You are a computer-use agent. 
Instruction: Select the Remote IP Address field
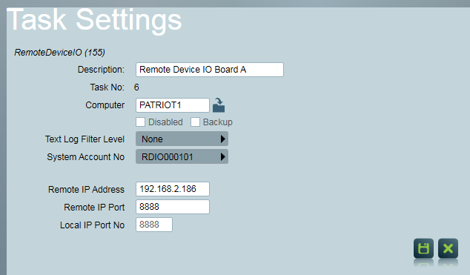[173, 189]
